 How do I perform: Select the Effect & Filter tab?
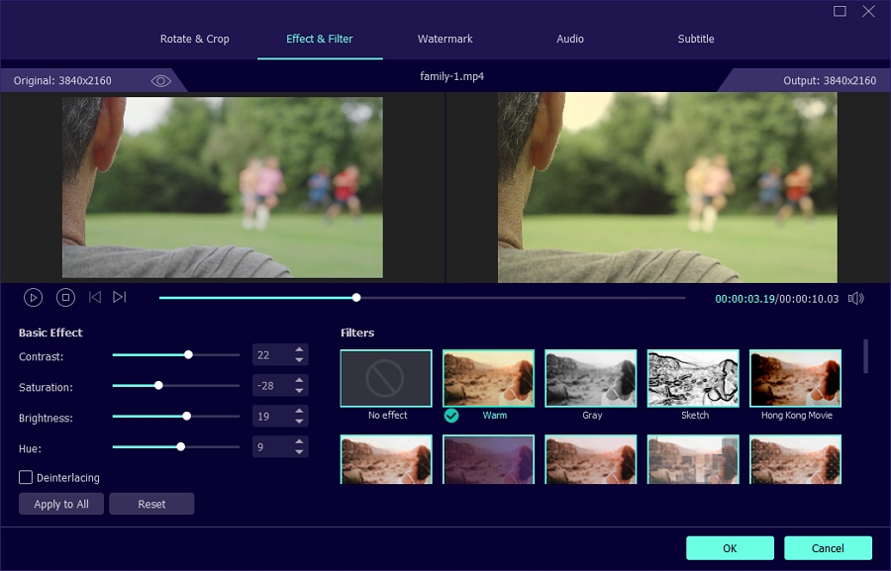tap(320, 39)
